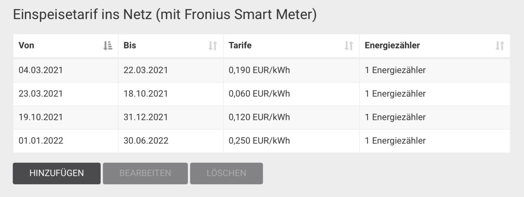
Task: Sort table by Von column icon
Action: coord(108,46)
